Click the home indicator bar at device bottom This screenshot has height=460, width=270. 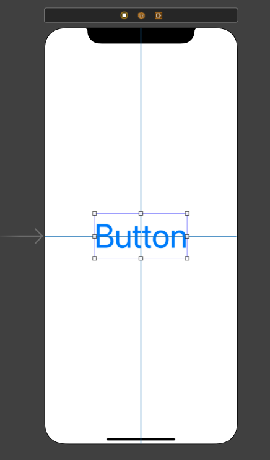tap(141, 439)
